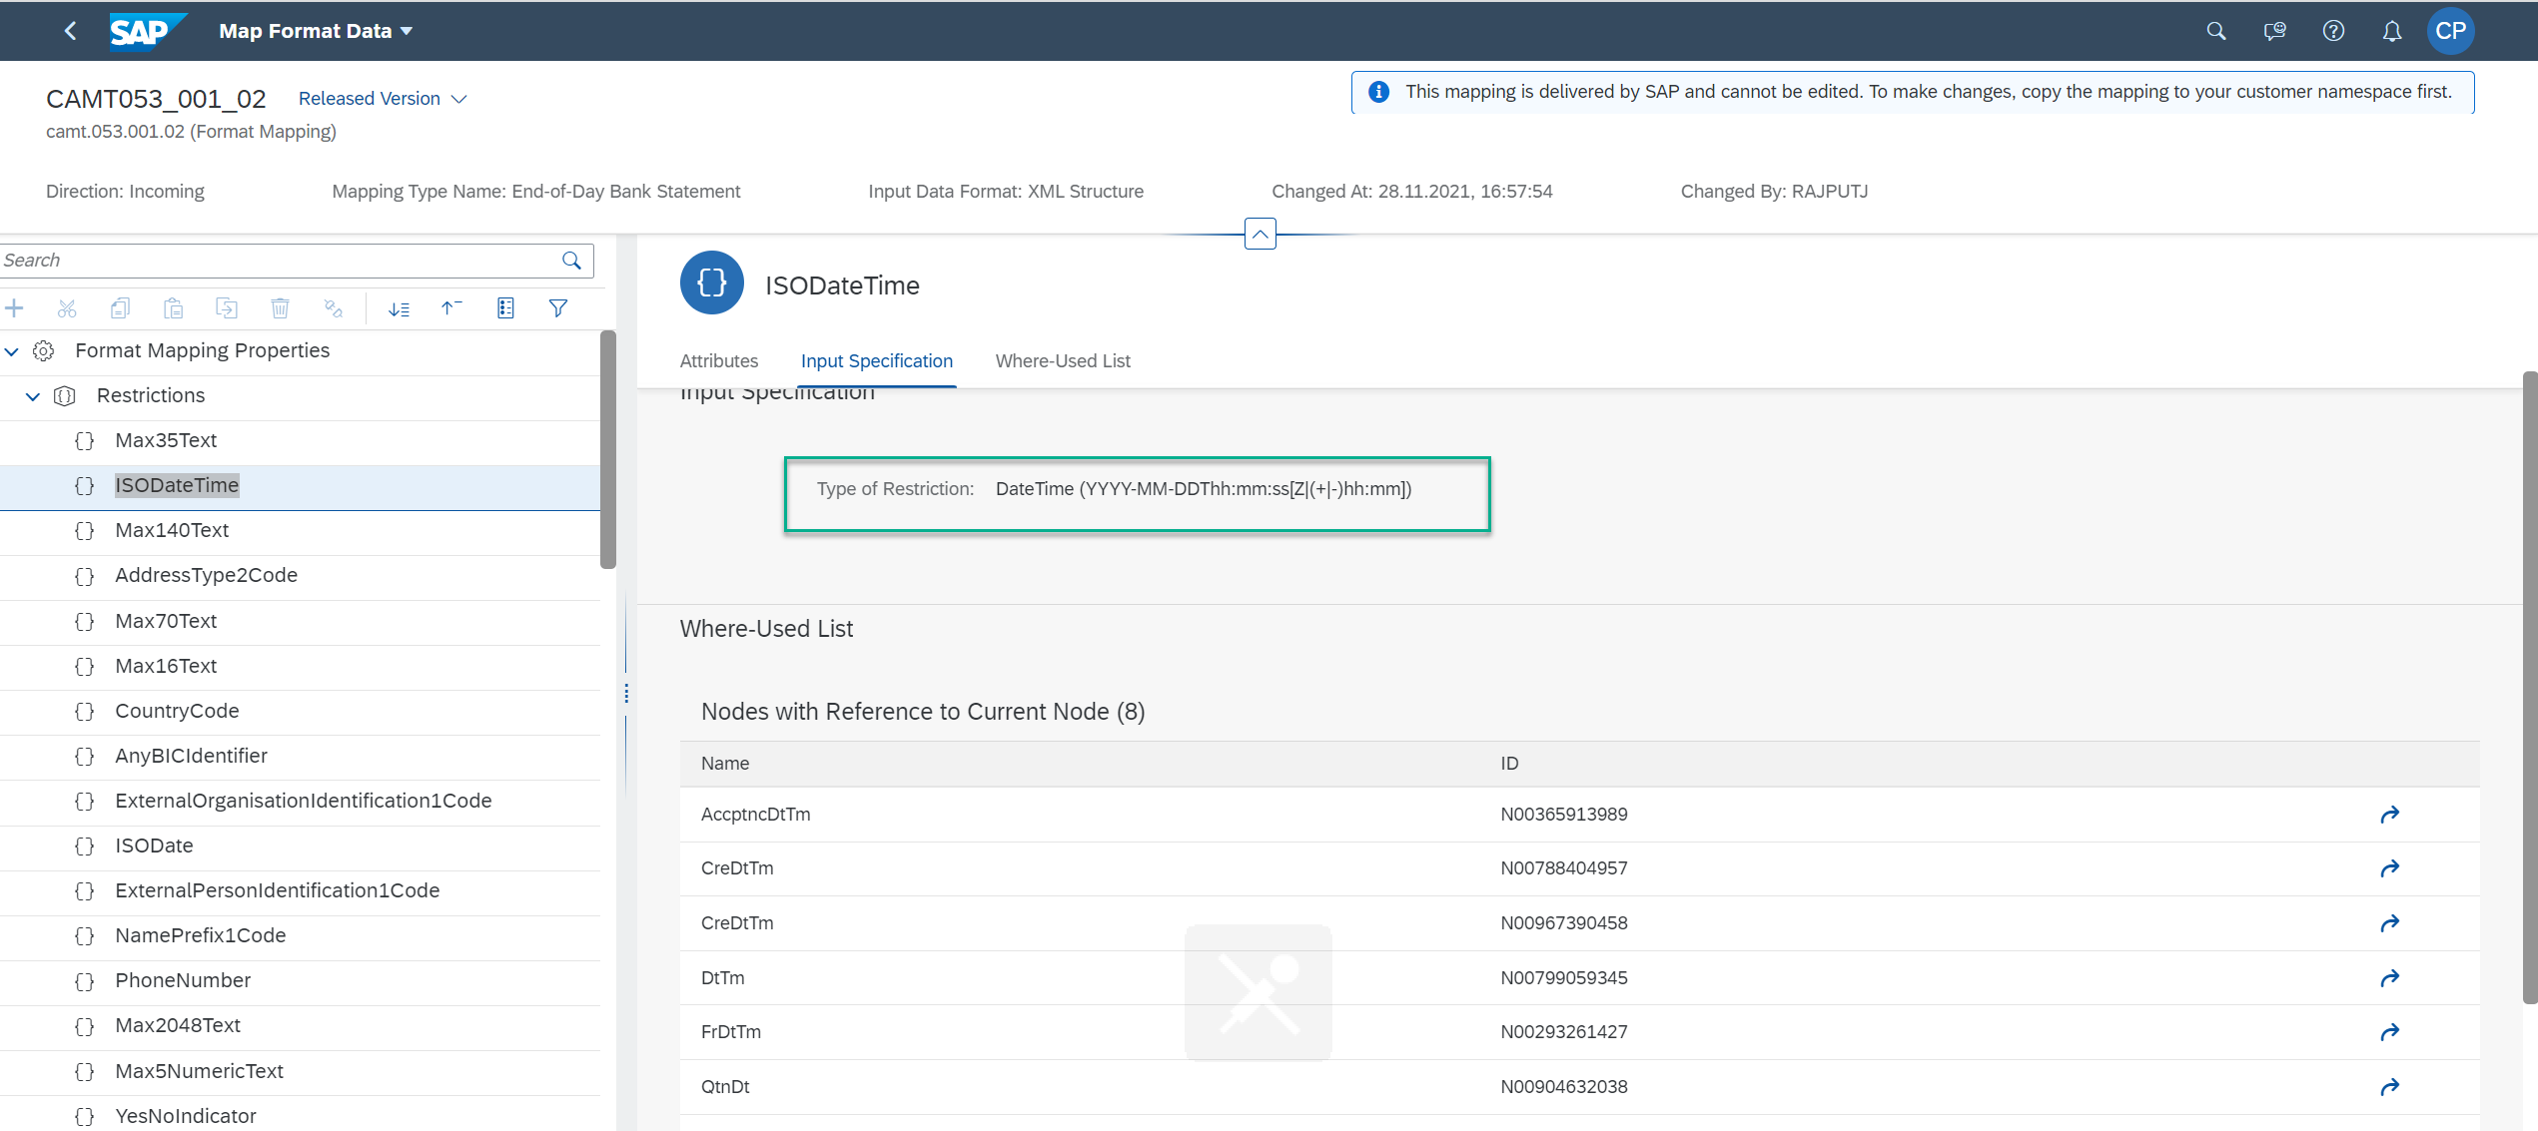This screenshot has width=2538, height=1131.
Task: Click the right page vertical scrollbar
Action: [2529, 689]
